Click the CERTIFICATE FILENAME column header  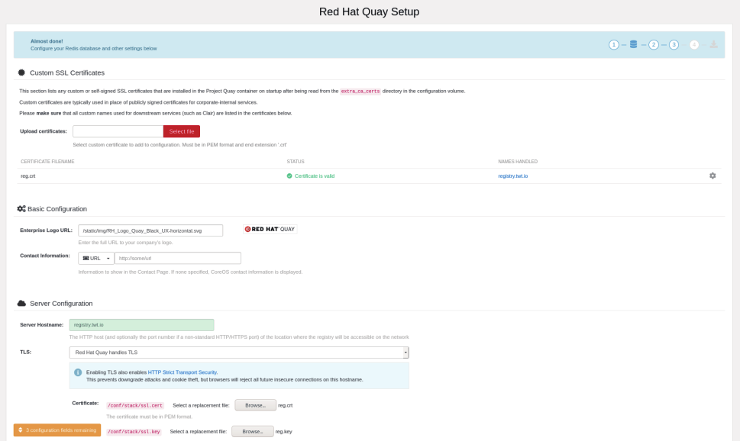coord(47,161)
